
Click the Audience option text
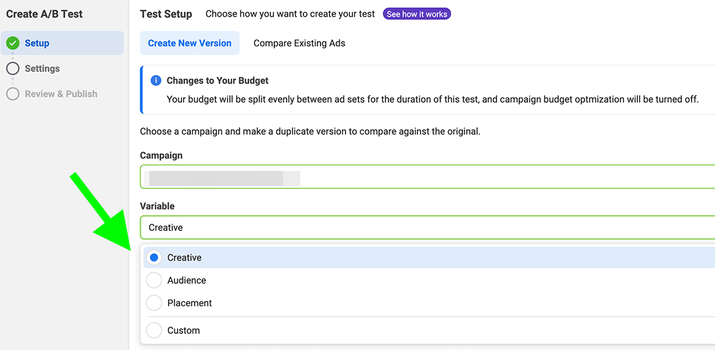pos(187,280)
